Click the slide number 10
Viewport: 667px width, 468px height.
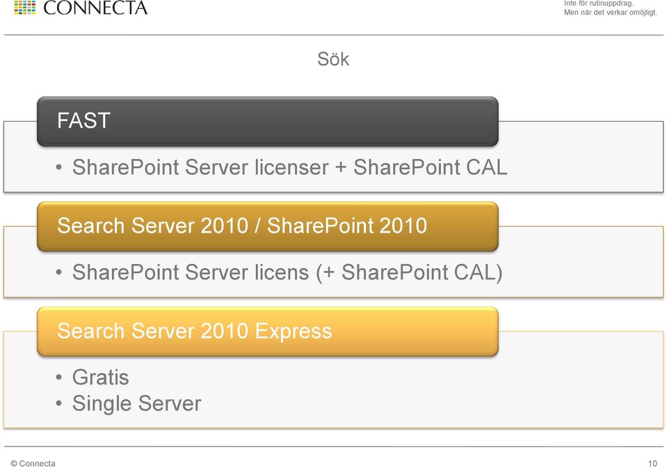point(652,463)
